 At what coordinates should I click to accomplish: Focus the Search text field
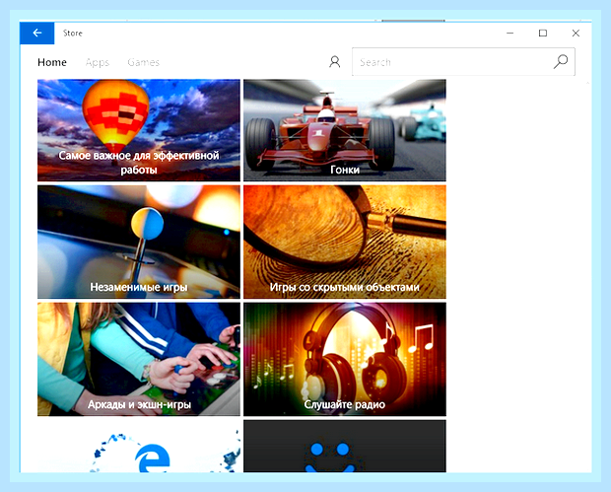point(463,61)
